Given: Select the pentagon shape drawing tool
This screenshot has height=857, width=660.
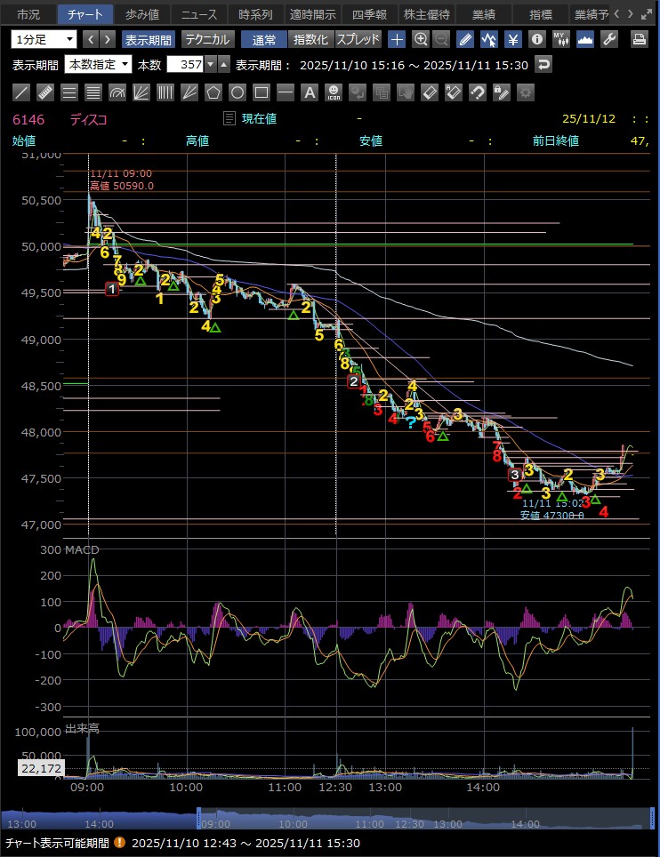Looking at the screenshot, I should (x=213, y=92).
